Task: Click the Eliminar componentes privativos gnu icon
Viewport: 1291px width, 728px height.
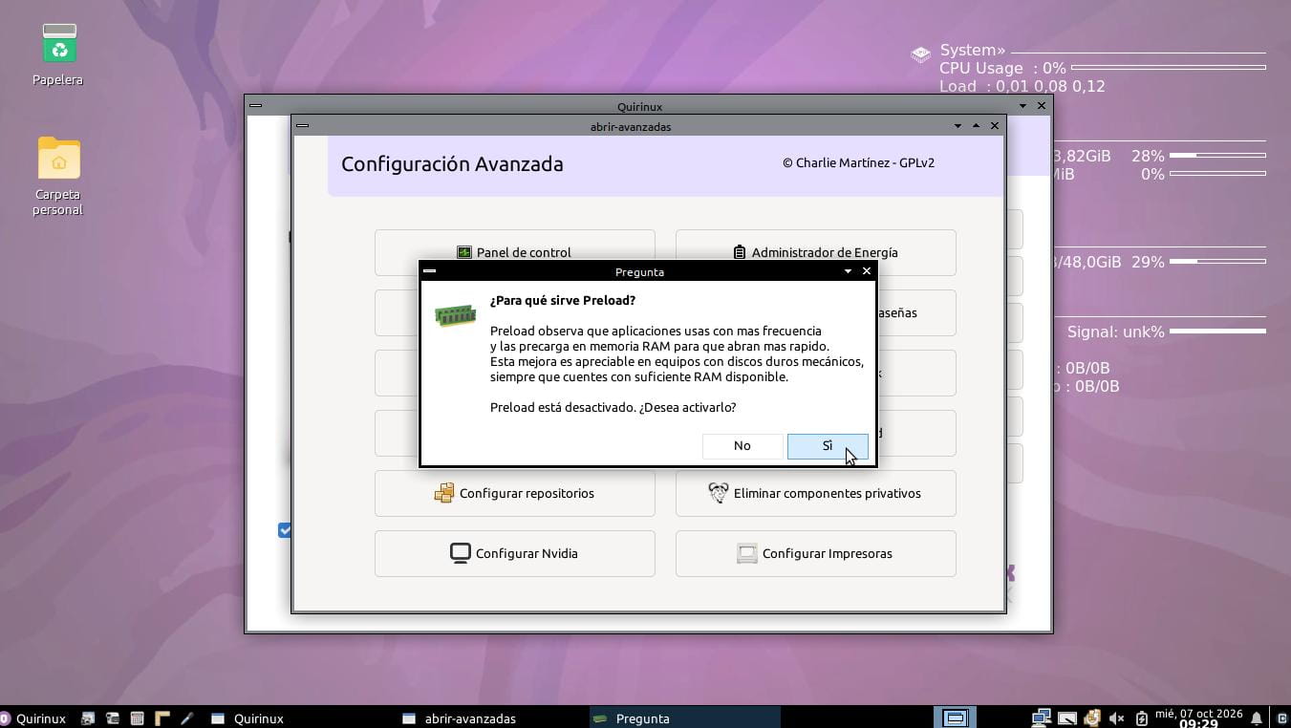Action: 718,493
